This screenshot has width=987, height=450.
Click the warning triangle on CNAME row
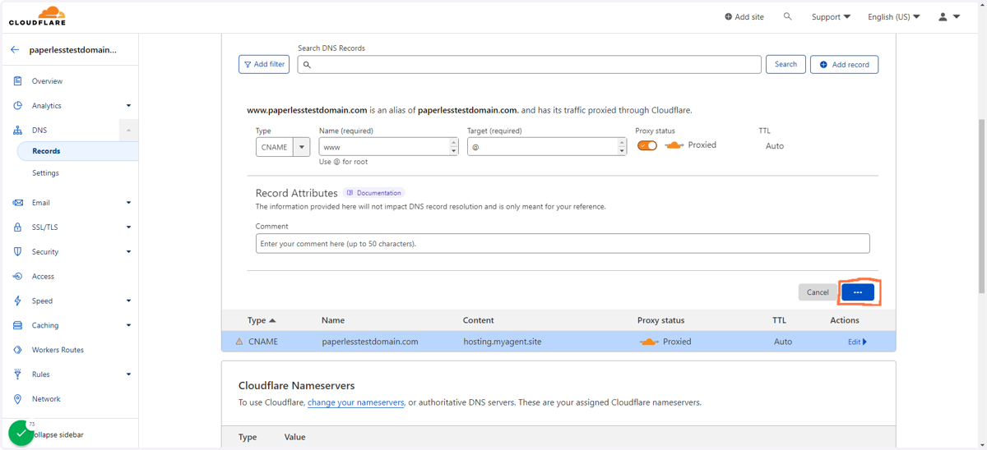[239, 342]
